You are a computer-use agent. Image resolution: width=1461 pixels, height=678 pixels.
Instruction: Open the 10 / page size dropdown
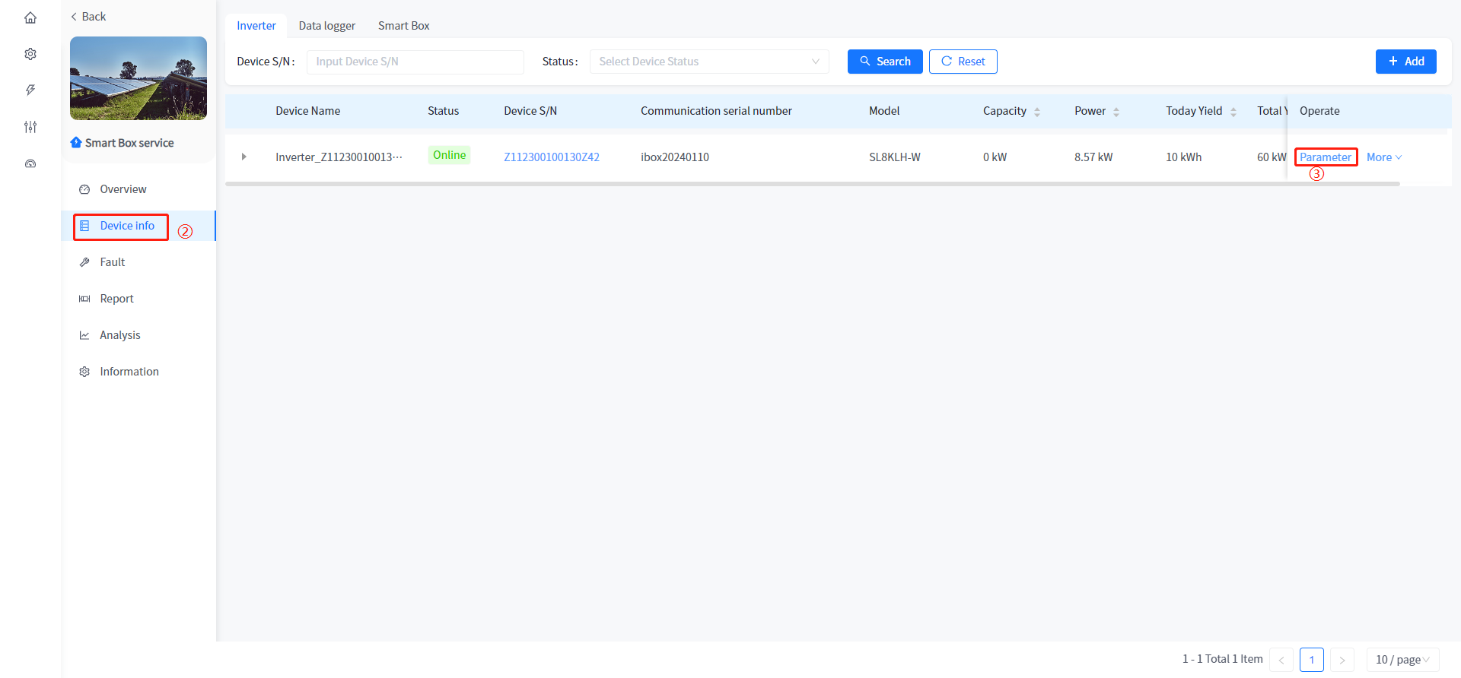click(1403, 660)
